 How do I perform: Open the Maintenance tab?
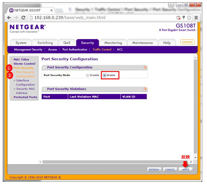click(x=142, y=43)
